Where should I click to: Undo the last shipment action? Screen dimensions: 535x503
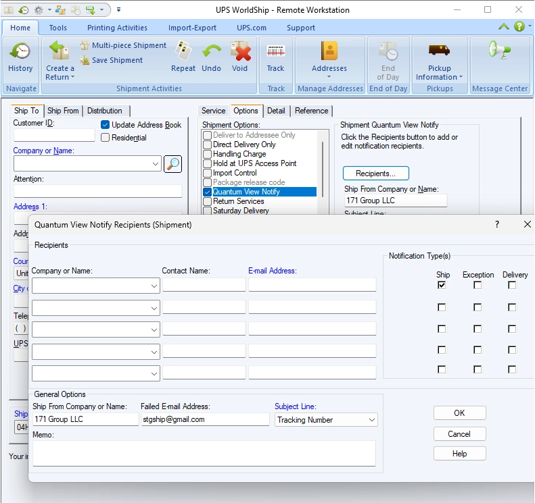(x=211, y=57)
